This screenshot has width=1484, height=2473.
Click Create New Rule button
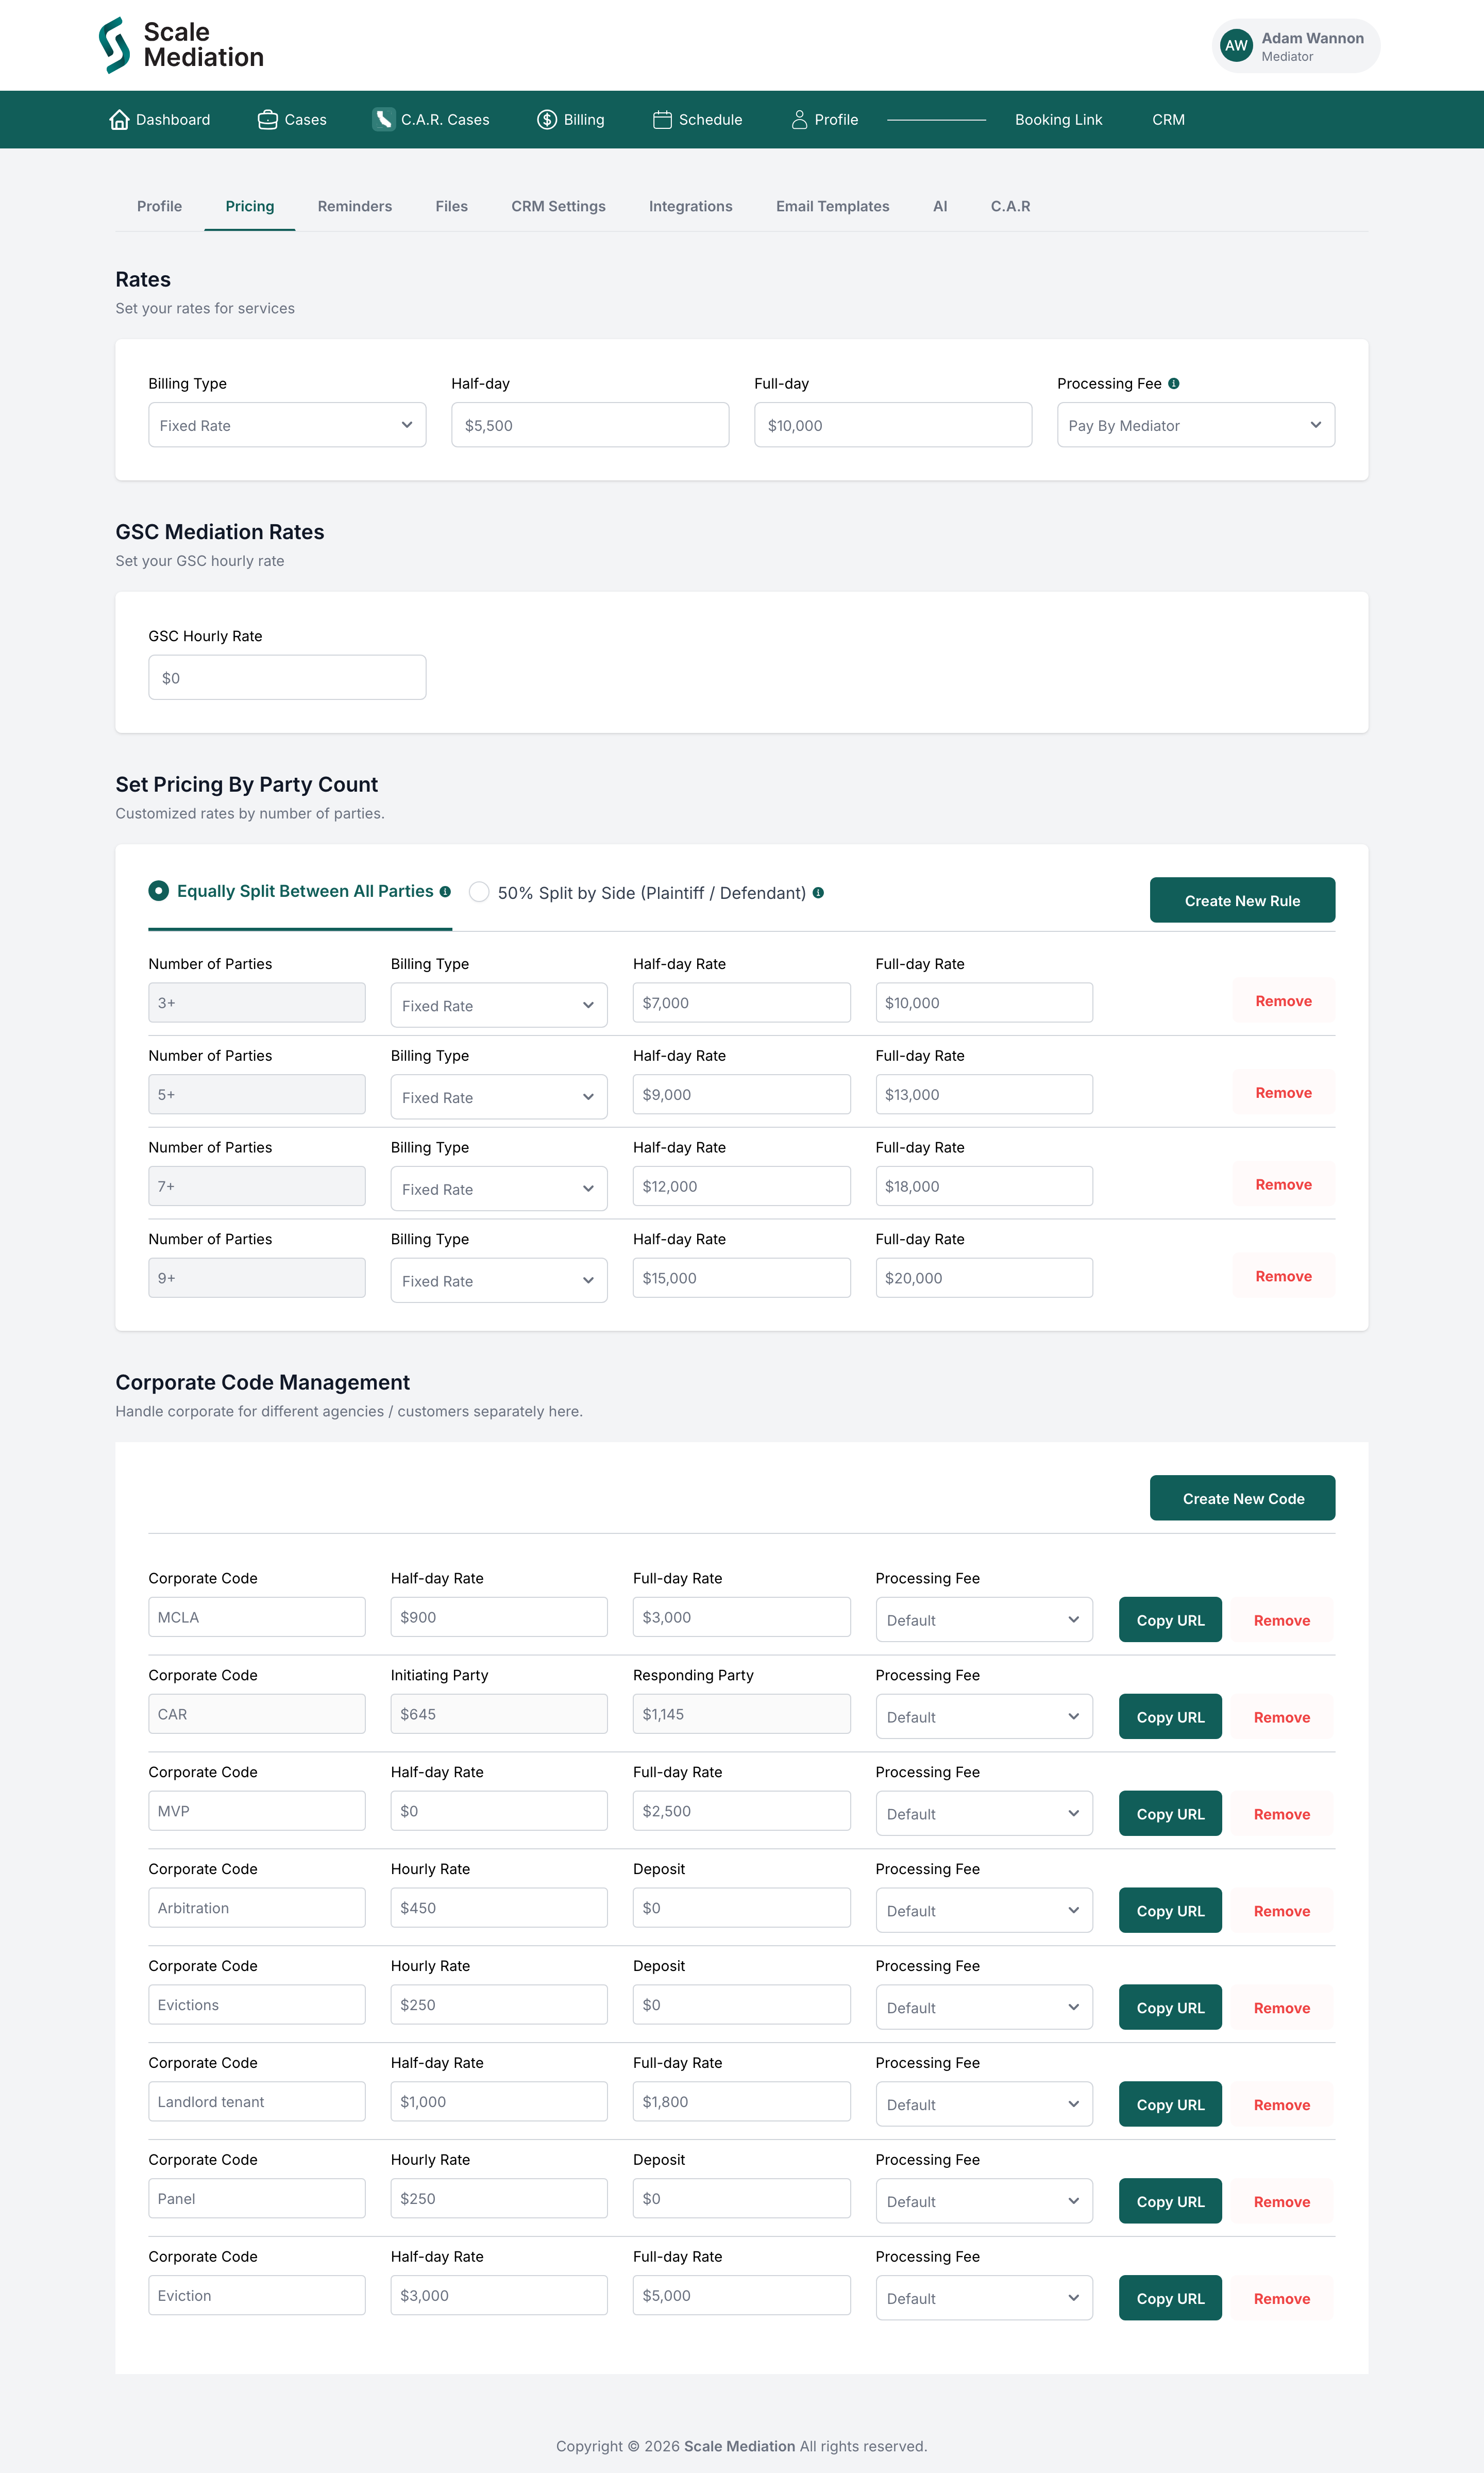click(x=1242, y=900)
